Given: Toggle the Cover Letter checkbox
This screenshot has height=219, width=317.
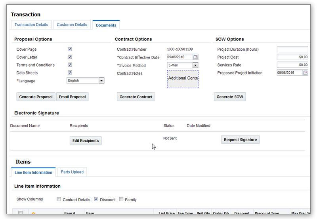Looking at the screenshot, I should click(70, 57).
